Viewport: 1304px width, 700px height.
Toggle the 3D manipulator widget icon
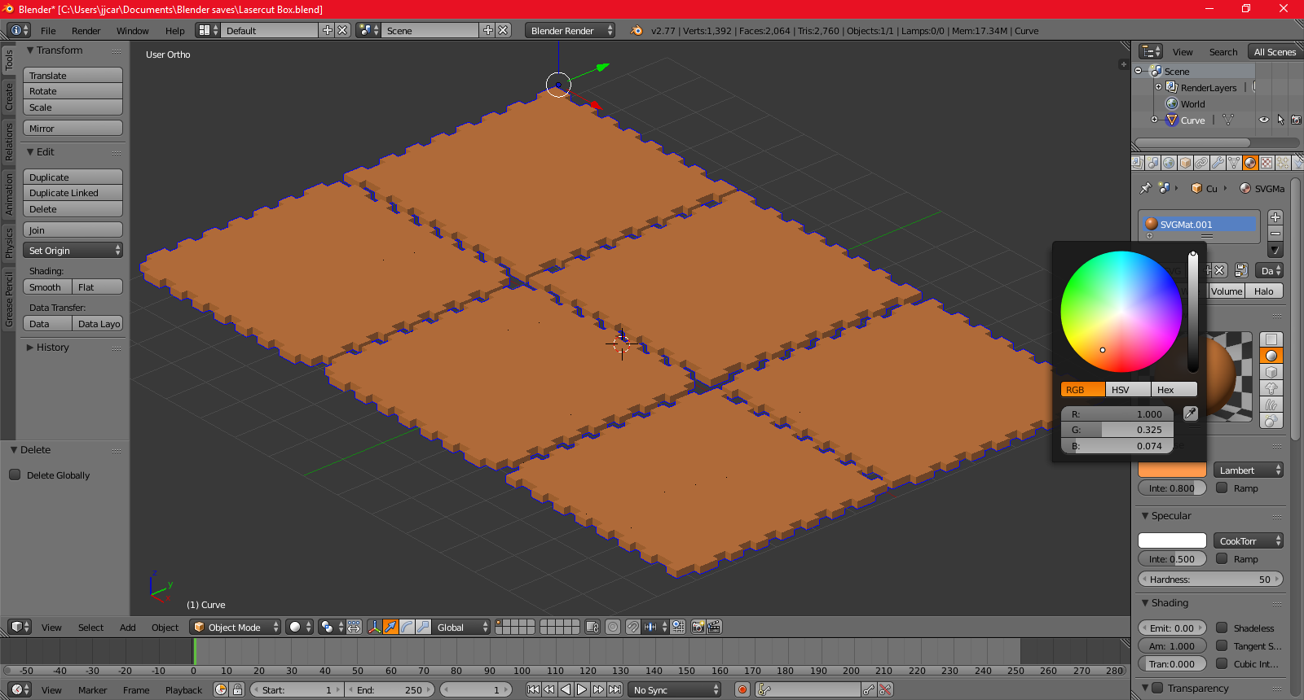point(374,627)
